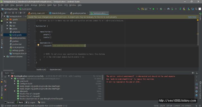Expand the Configure build step
This screenshot has width=202, height=107.
[x=15, y=84]
